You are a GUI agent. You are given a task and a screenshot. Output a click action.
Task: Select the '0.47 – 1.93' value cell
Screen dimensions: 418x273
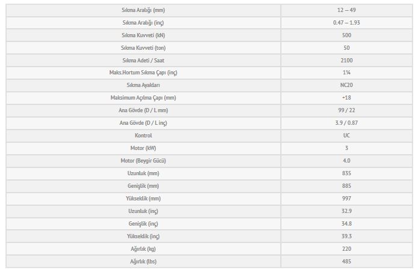346,23
